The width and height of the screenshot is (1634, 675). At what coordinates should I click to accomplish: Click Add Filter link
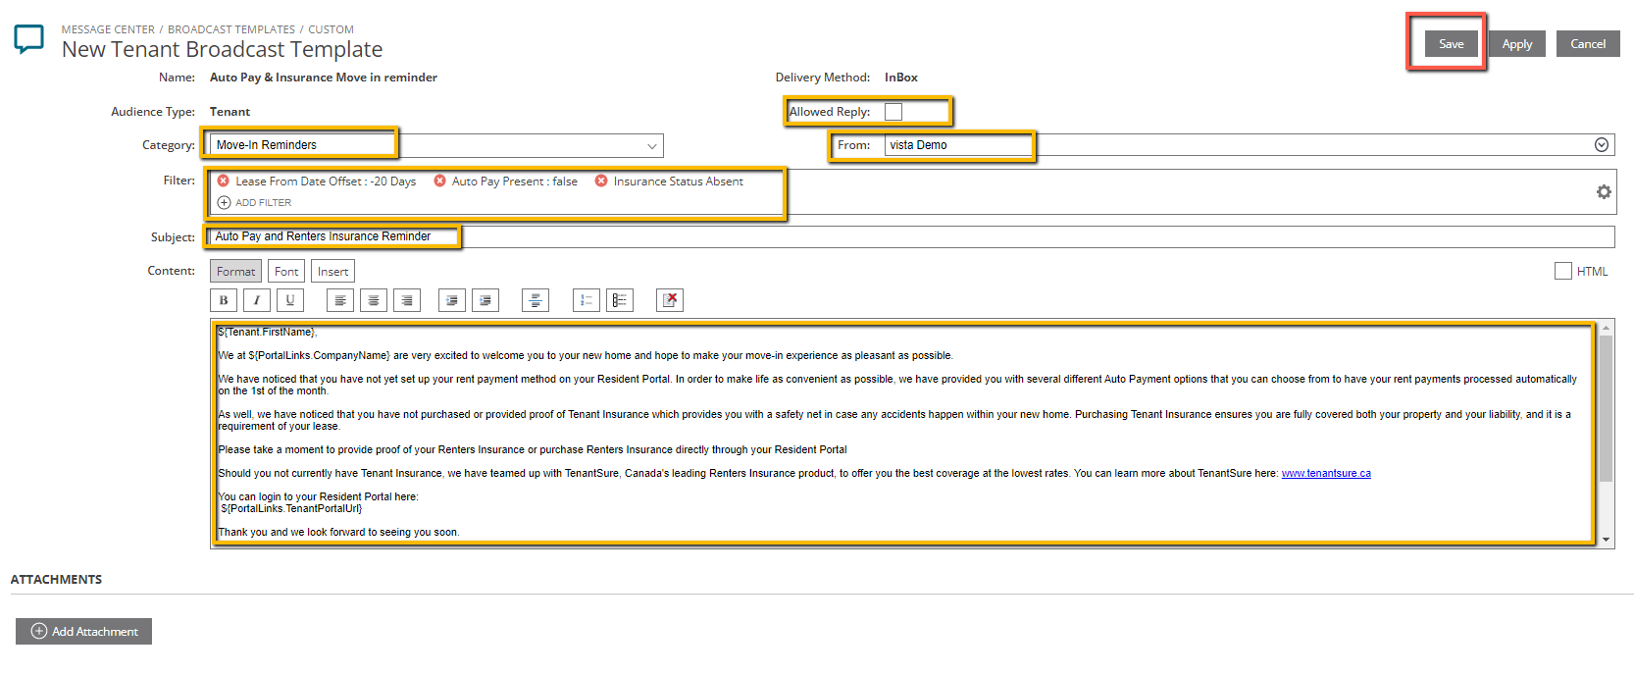255,203
